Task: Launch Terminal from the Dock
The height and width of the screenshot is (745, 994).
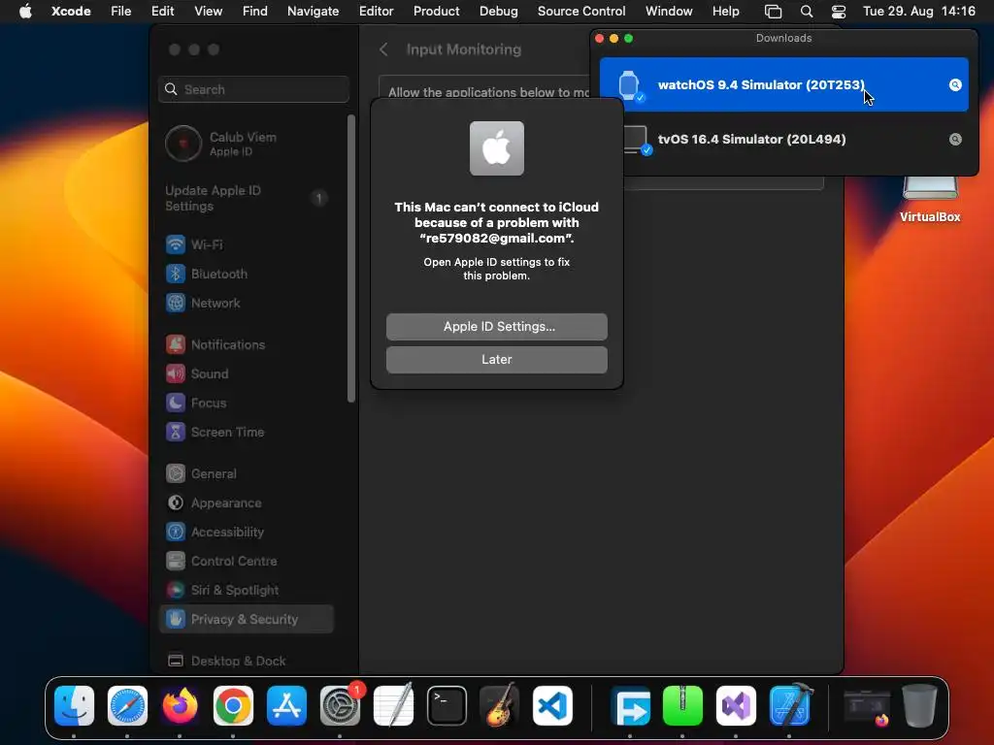Action: click(x=447, y=705)
